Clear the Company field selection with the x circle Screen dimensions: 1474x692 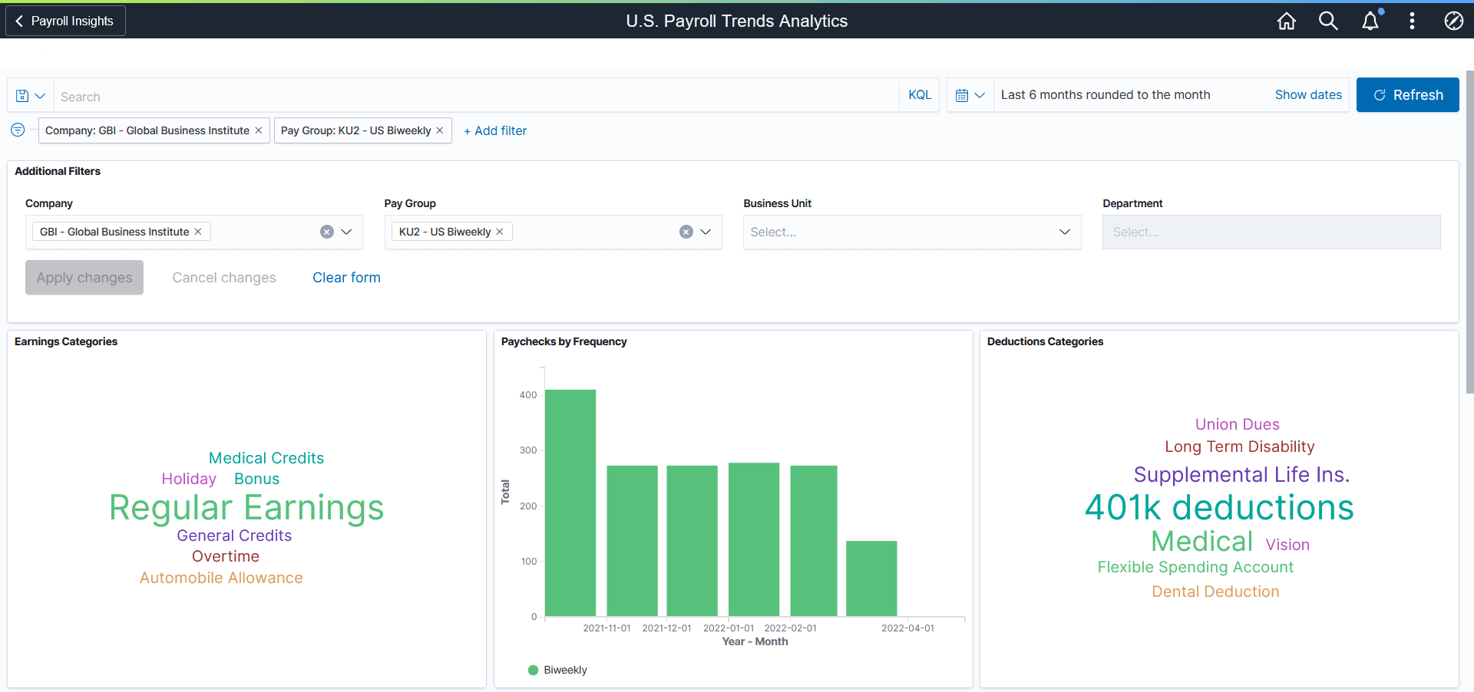pyautogui.click(x=328, y=231)
